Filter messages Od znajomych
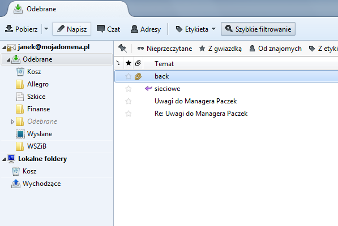 pyautogui.click(x=275, y=49)
